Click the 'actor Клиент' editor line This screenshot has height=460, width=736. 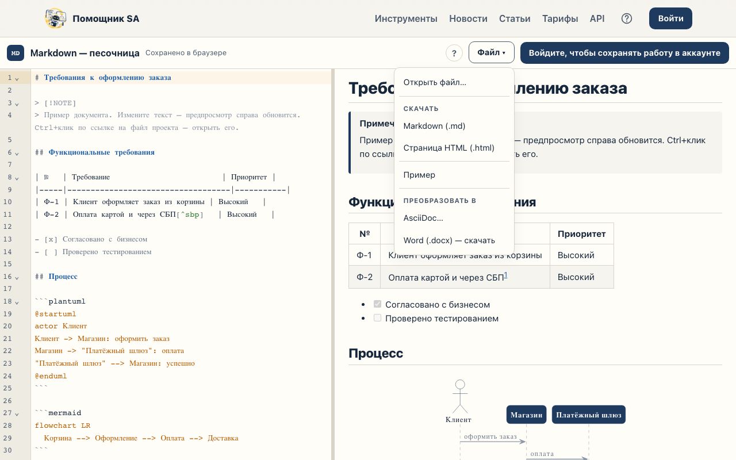click(x=182, y=326)
